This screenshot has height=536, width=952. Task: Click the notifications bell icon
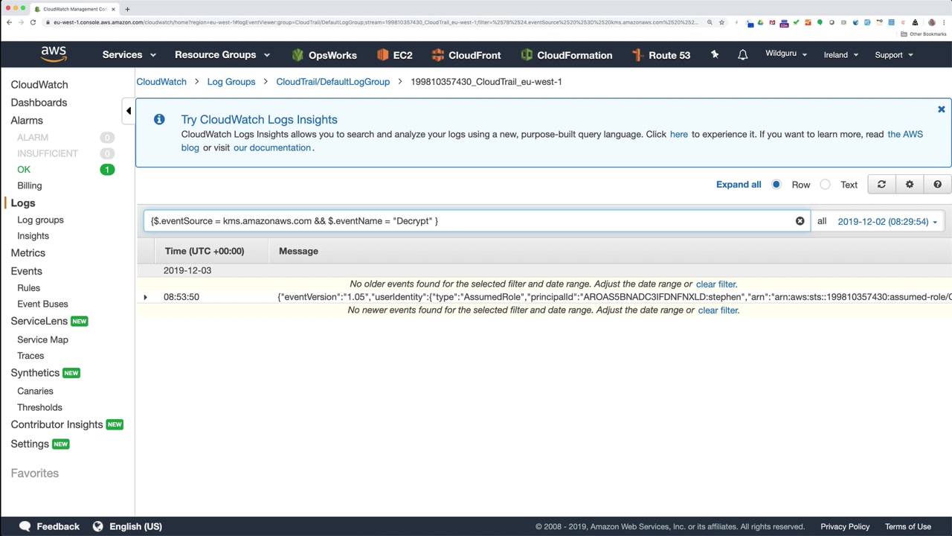click(x=742, y=55)
